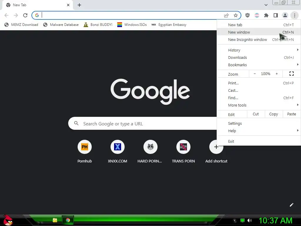Viewport: 301px width, 226px height.
Task: Click the share page icon in address bar
Action: click(x=227, y=15)
